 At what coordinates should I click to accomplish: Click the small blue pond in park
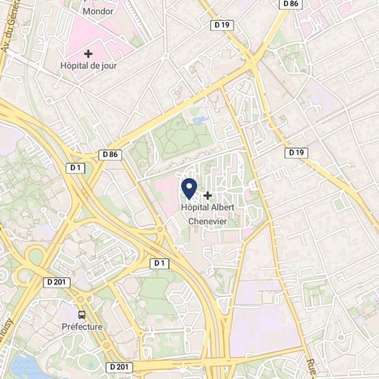point(200,120)
